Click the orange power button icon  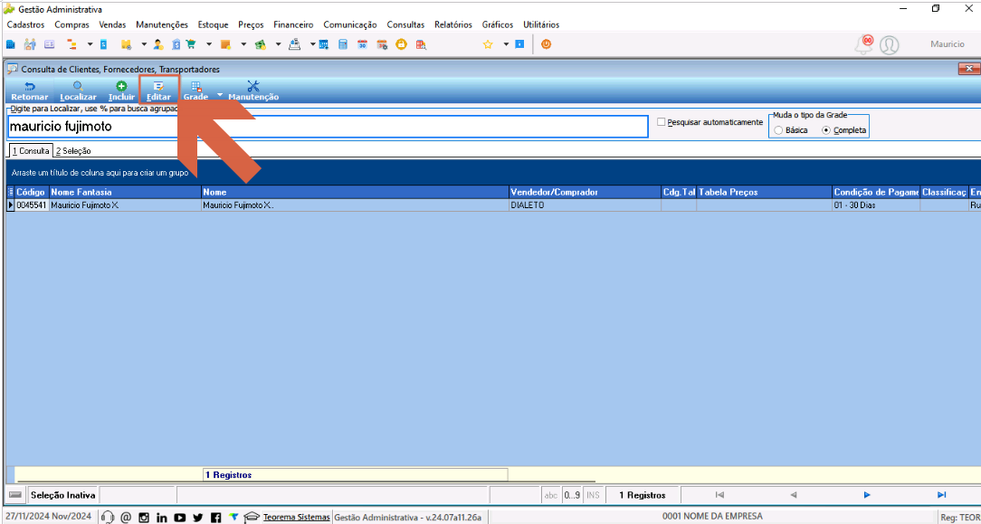tap(547, 44)
